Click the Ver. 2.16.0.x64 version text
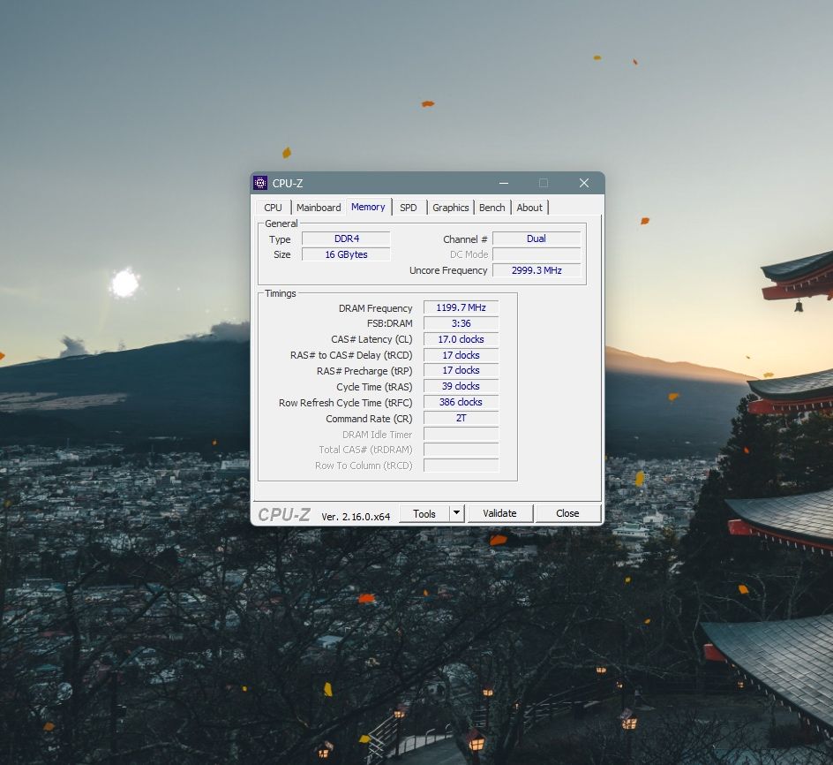833x765 pixels. tap(356, 517)
